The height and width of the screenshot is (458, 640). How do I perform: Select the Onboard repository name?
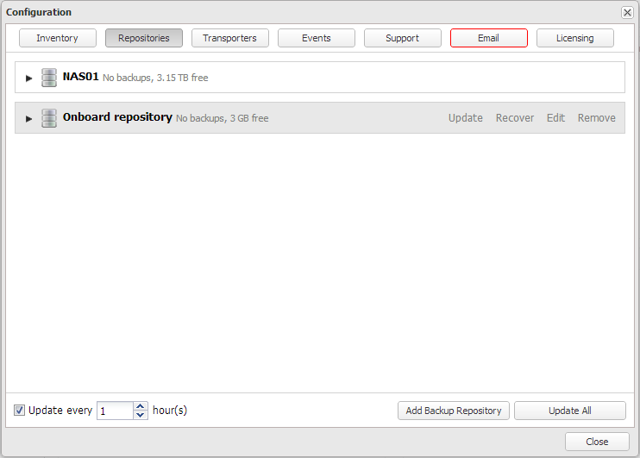click(x=117, y=117)
